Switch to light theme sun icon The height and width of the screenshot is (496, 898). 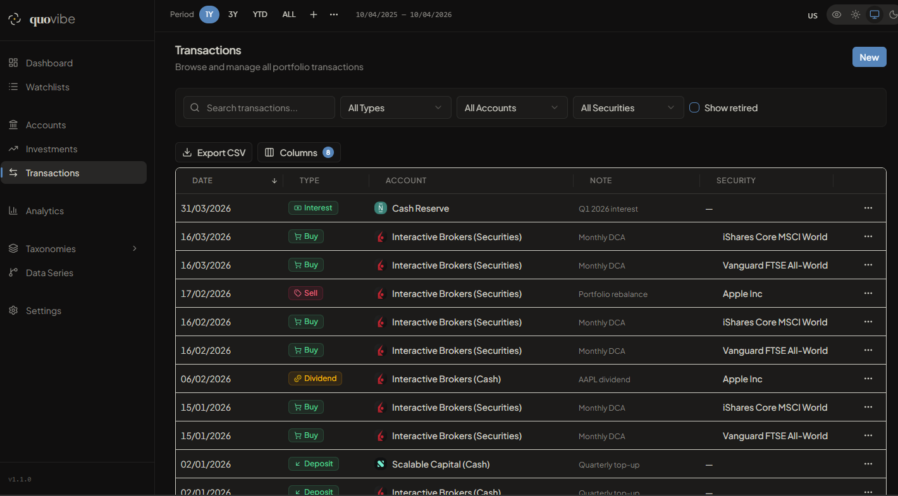pos(856,15)
